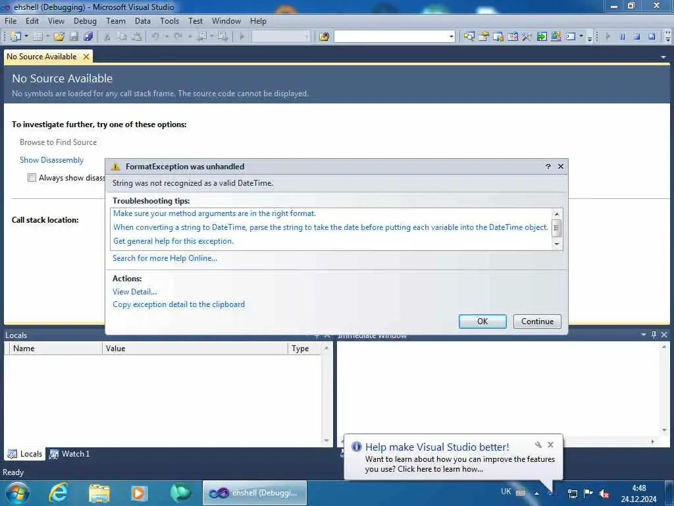Open the Toolbox hammer and wrench icon
Image resolution: width=674 pixels, height=506 pixels.
click(527, 37)
